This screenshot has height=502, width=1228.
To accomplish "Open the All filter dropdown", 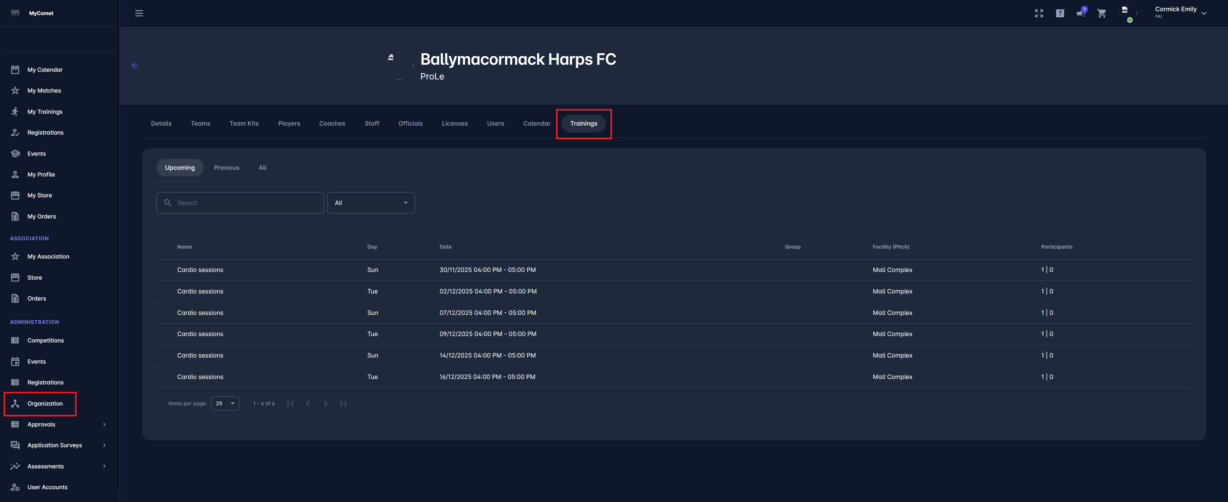I will [371, 203].
